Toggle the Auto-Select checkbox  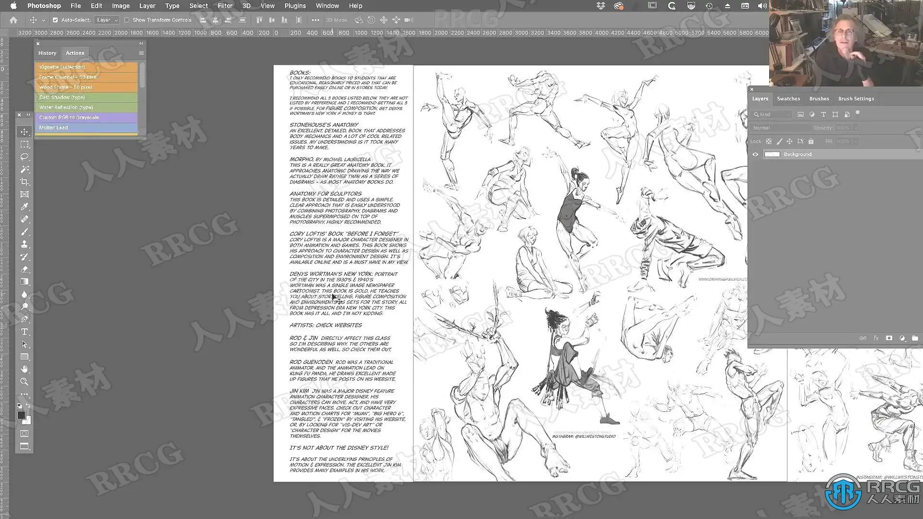pos(55,20)
